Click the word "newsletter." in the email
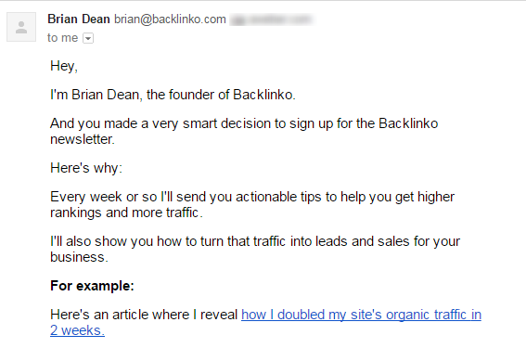This screenshot has height=348, width=526. click(x=83, y=139)
